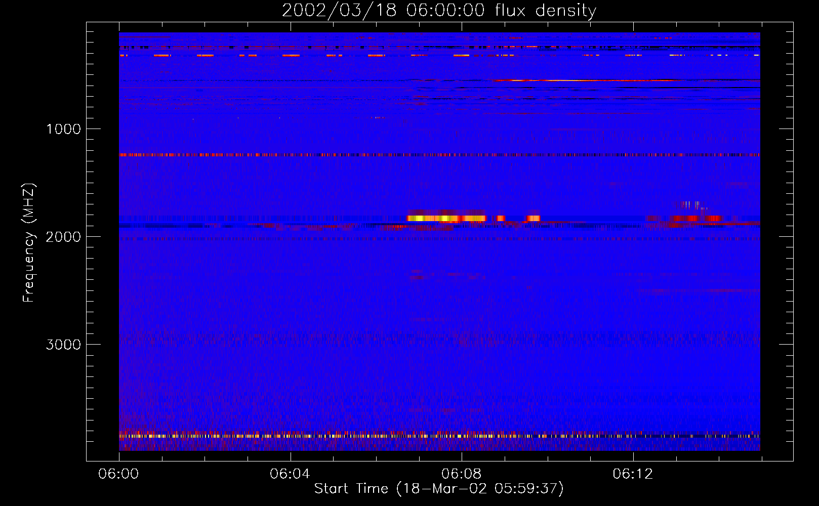Click the 06:12 time tick label

click(633, 474)
